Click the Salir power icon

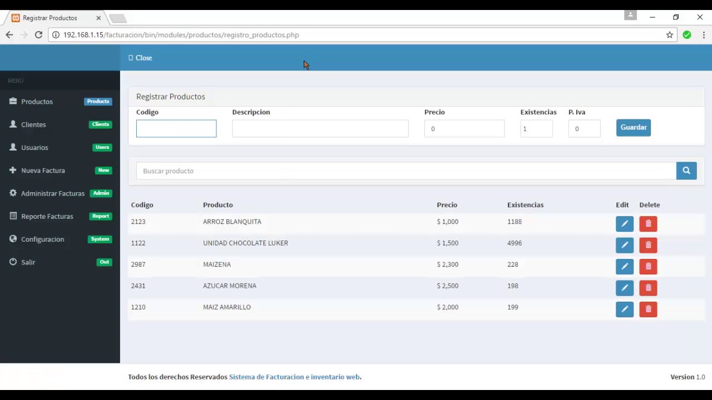point(13,262)
